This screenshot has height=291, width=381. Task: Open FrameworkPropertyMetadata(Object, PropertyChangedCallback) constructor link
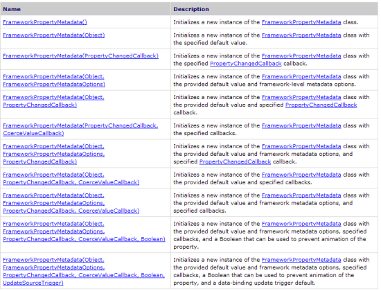[x=53, y=101]
